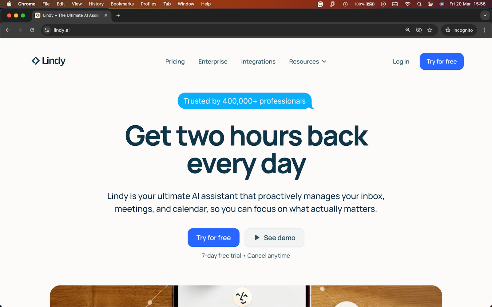The width and height of the screenshot is (492, 307).
Task: Click the lindy.ai address bar field
Action: click(227, 30)
